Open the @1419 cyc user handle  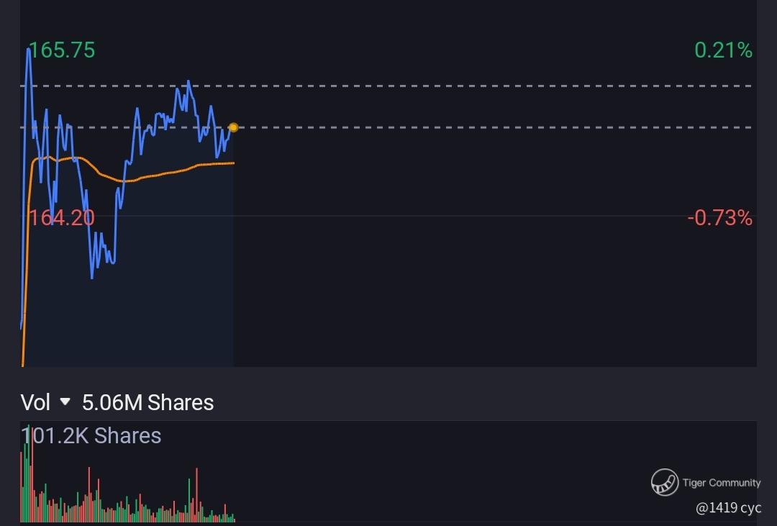[728, 508]
